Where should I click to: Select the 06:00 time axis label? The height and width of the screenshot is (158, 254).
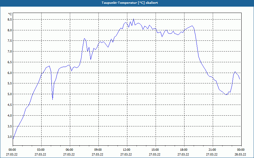70,150
